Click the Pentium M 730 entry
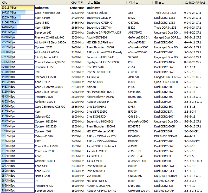The height and width of the screenshot is (193, 208). [x=44, y=186]
